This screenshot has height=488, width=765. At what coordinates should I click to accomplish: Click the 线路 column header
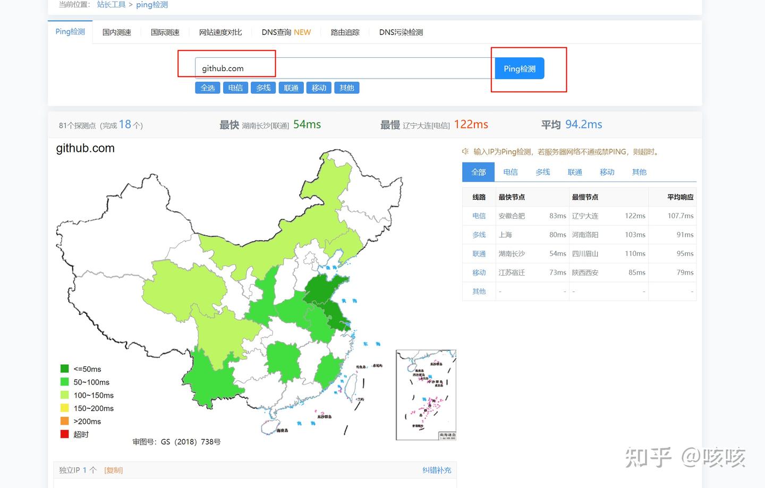point(479,197)
